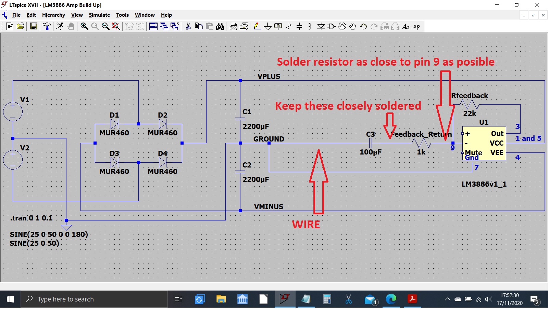548x309 pixels.
Task: Select the Zoom In magnifier
Action: point(84,26)
